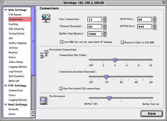Click the Persistent Connections computers icon
This screenshot has height=121, width=167.
[x=44, y=54]
